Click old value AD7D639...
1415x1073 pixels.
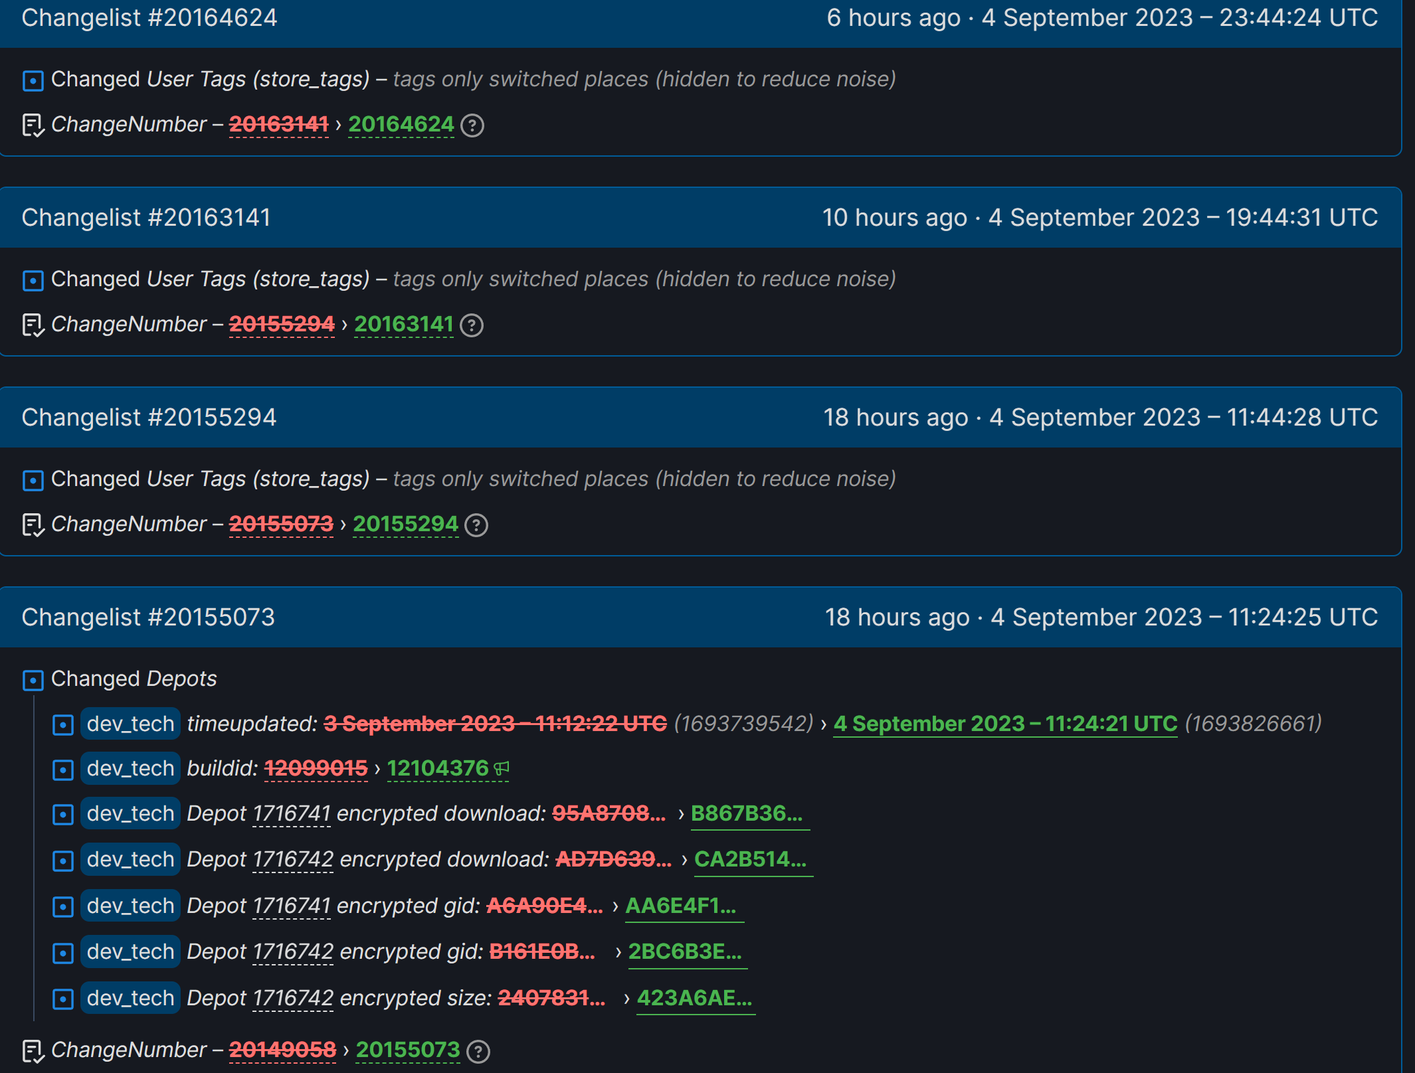pyautogui.click(x=614, y=859)
